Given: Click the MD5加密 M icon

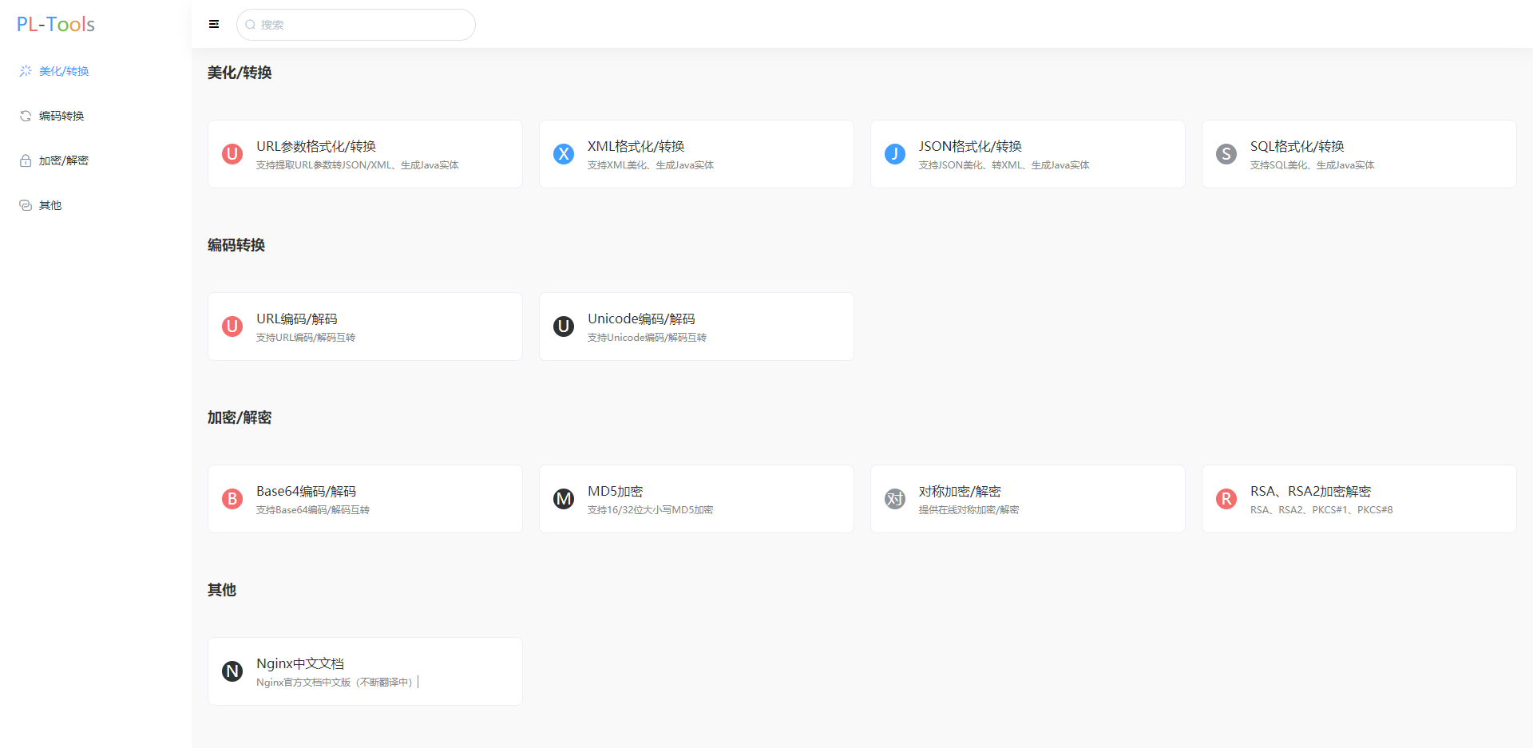Looking at the screenshot, I should (x=564, y=498).
